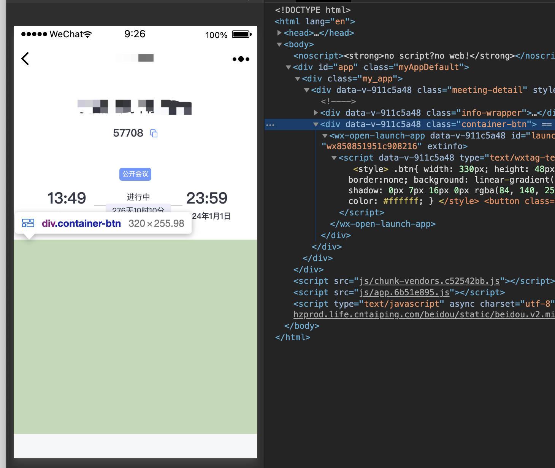This screenshot has width=555, height=468.
Task: Collapse the body element
Action: 279,45
